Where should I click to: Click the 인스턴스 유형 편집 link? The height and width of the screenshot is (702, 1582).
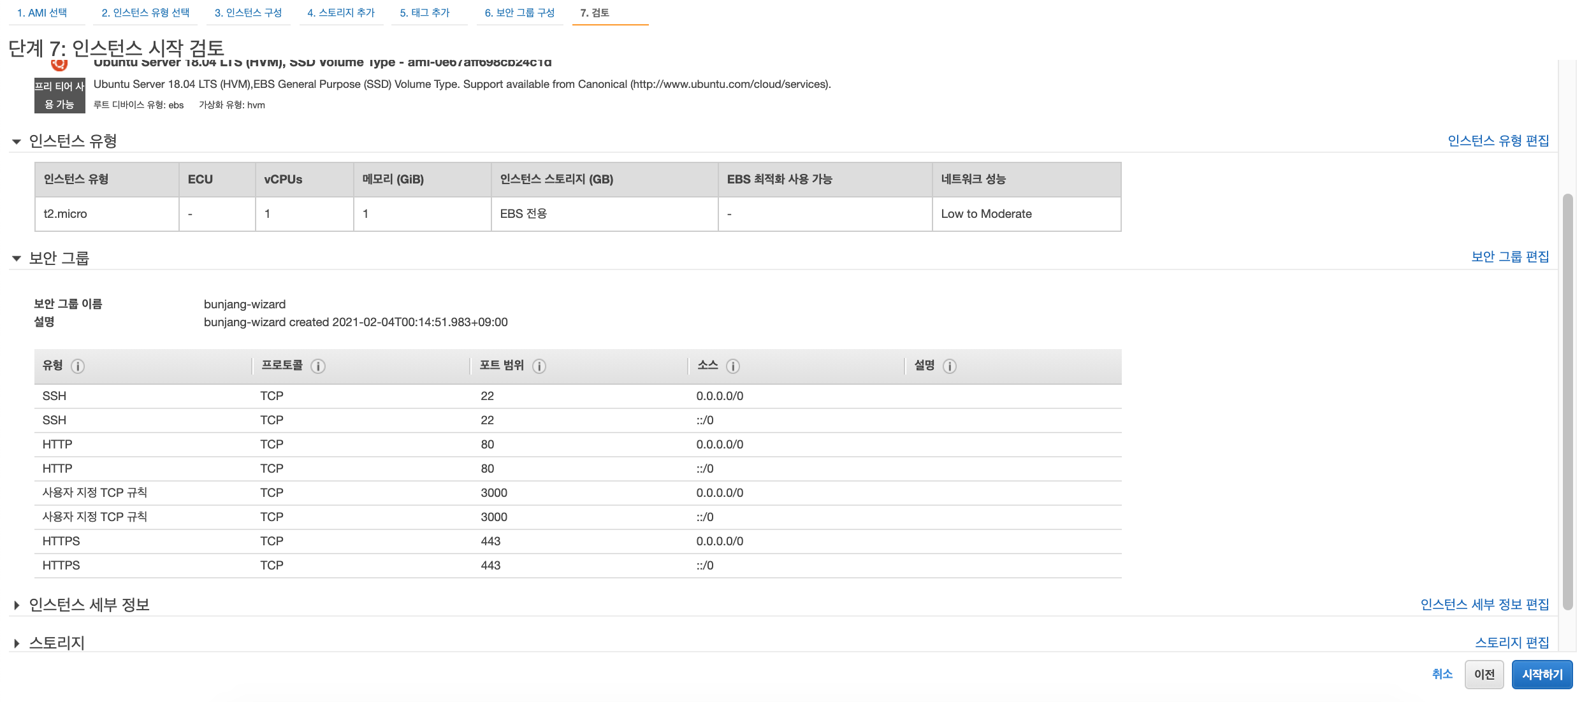(x=1498, y=141)
